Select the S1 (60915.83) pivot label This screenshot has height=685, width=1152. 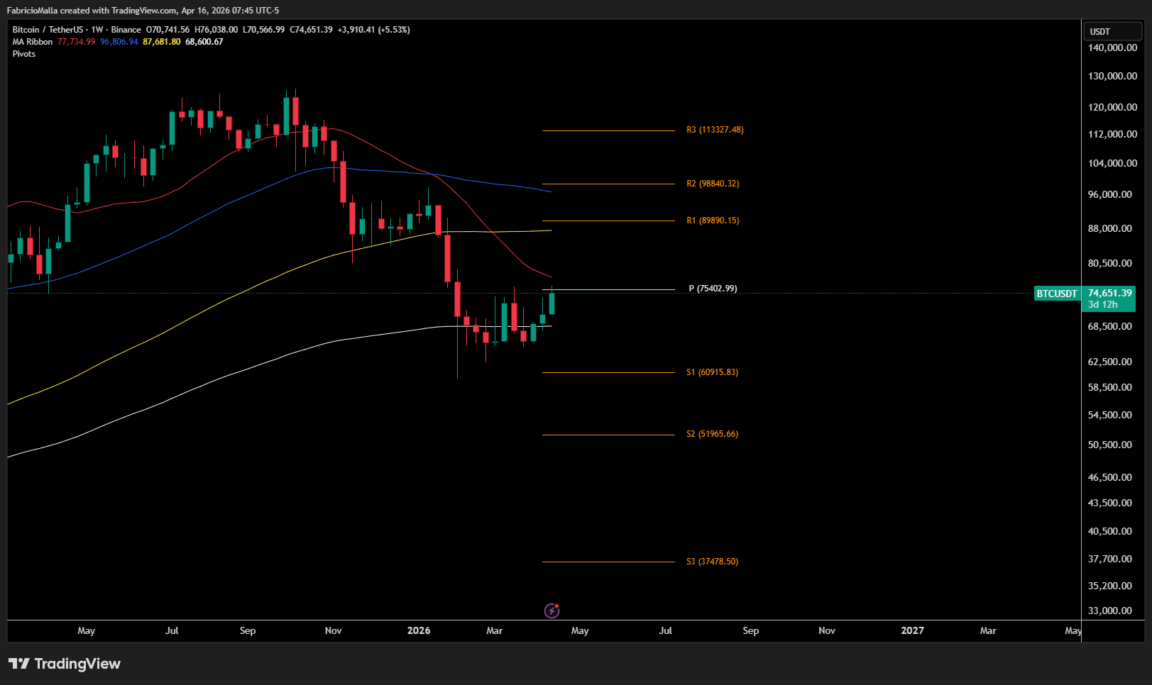pos(712,372)
